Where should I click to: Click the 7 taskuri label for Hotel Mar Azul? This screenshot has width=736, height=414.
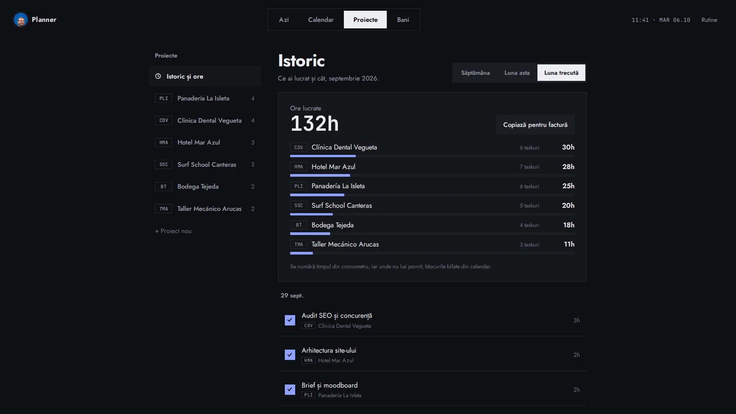(529, 167)
